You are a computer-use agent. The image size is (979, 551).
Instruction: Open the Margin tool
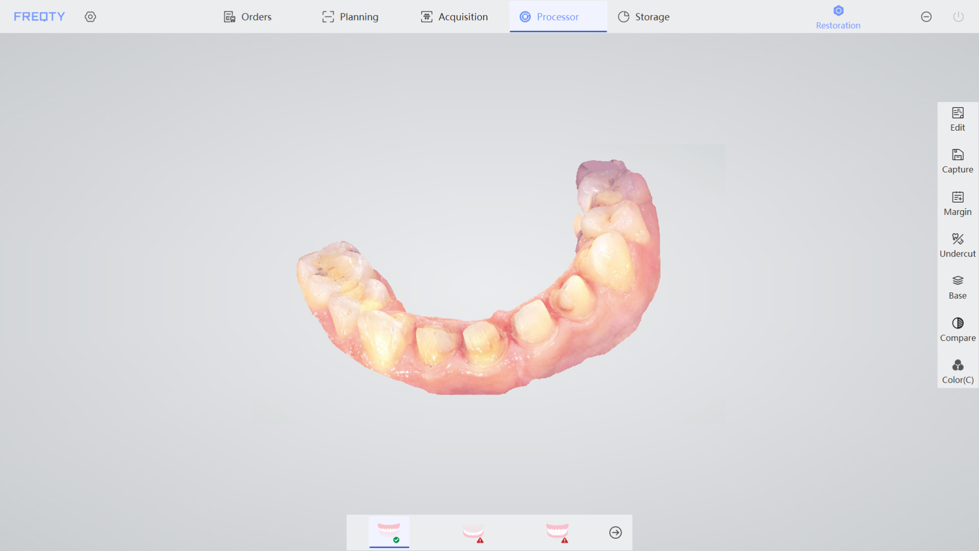pos(958,204)
